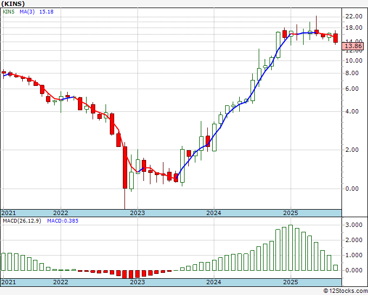Click the 15.18 moving average value
Screen dimensions: 368x295
click(46, 12)
